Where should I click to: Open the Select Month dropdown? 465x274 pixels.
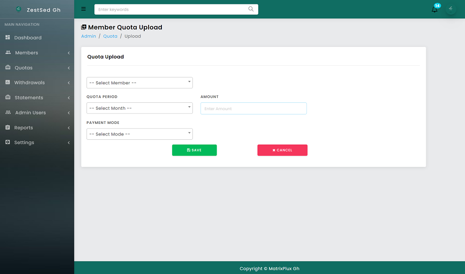pyautogui.click(x=139, y=108)
